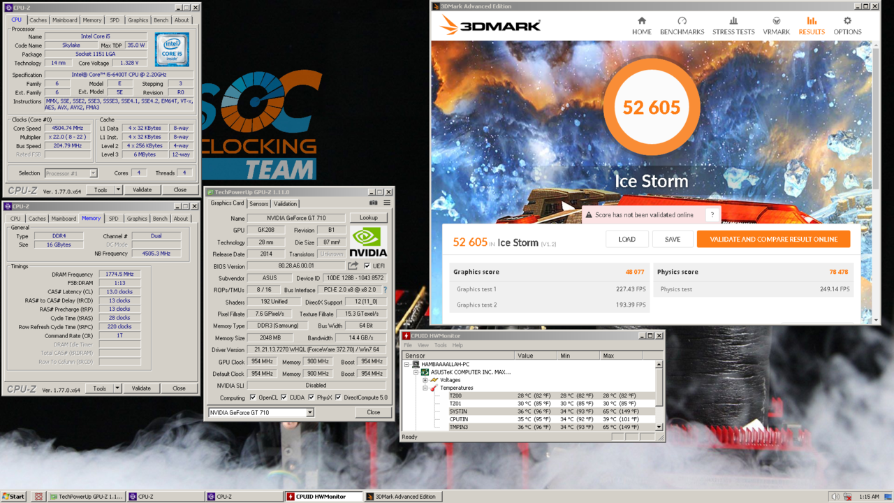This screenshot has width=894, height=503.
Task: Toggle CUDA checkbox in GPU-Z
Action: 284,398
